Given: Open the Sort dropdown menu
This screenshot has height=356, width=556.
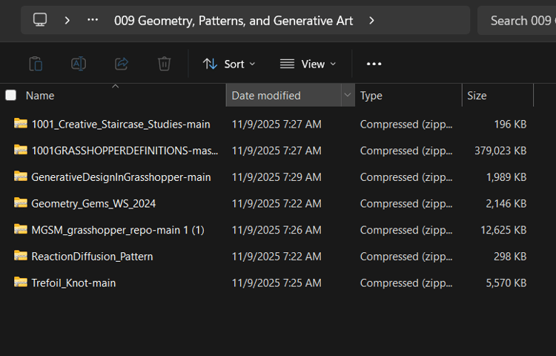Looking at the screenshot, I should point(229,64).
